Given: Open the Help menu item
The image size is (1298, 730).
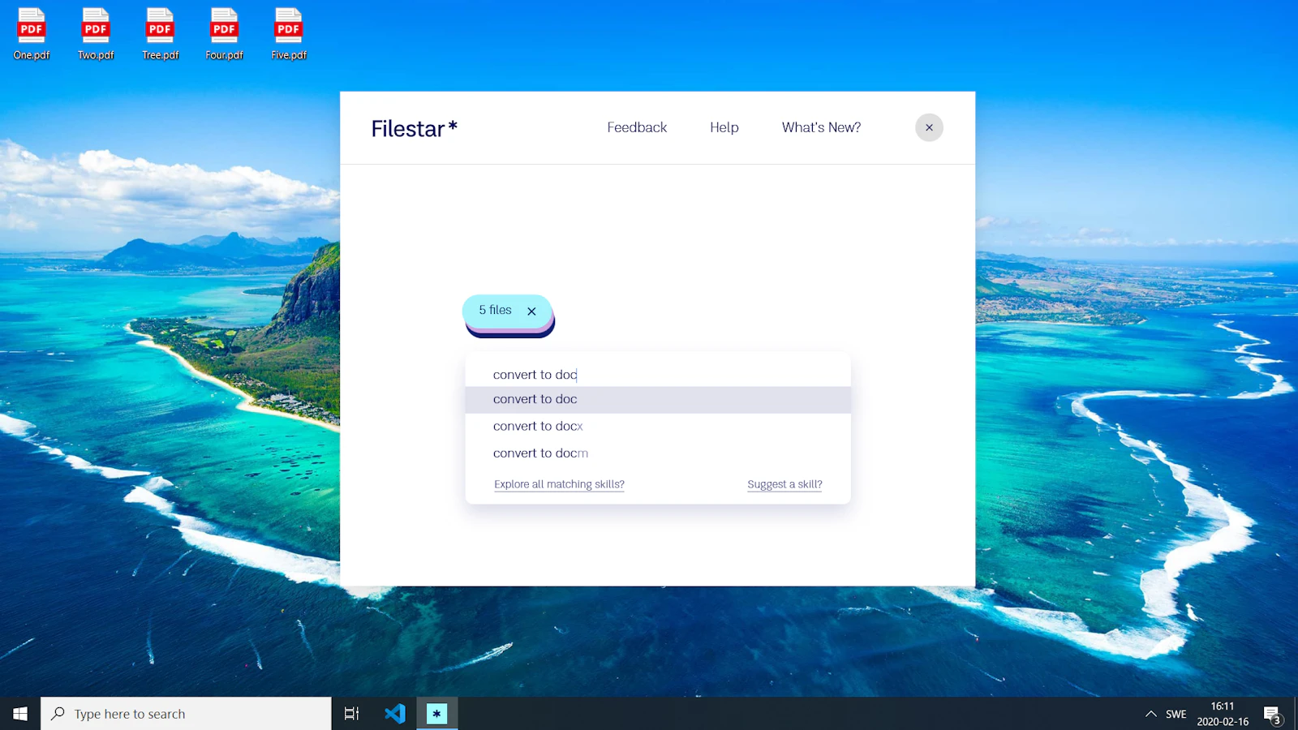Looking at the screenshot, I should coord(724,127).
